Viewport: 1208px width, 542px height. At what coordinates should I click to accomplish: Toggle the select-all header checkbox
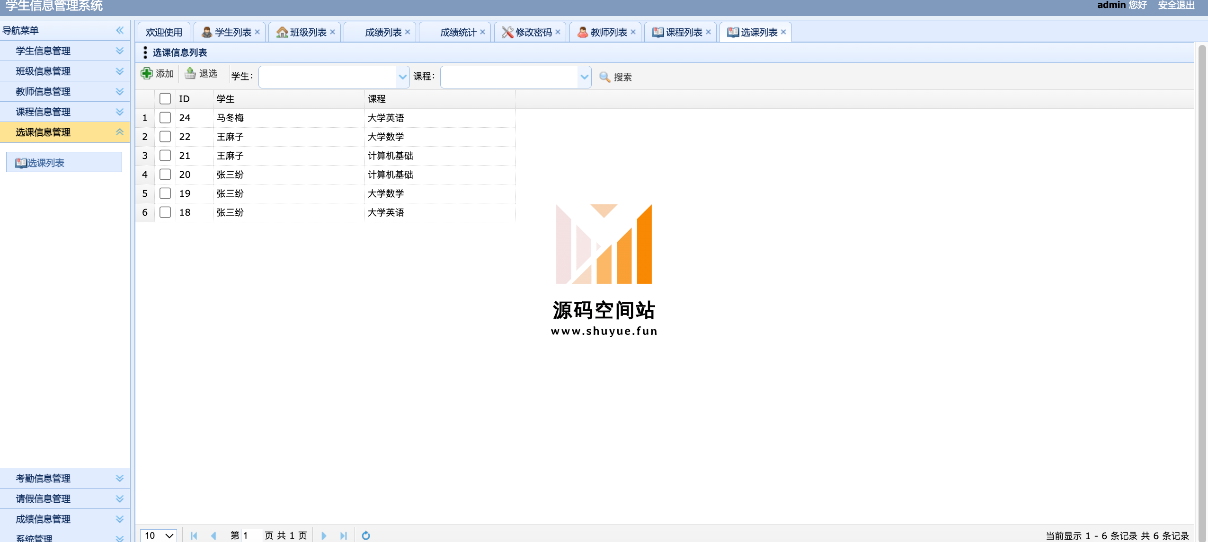pos(165,98)
